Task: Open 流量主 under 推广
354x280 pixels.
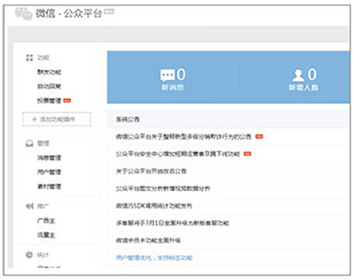Action: pyautogui.click(x=46, y=235)
